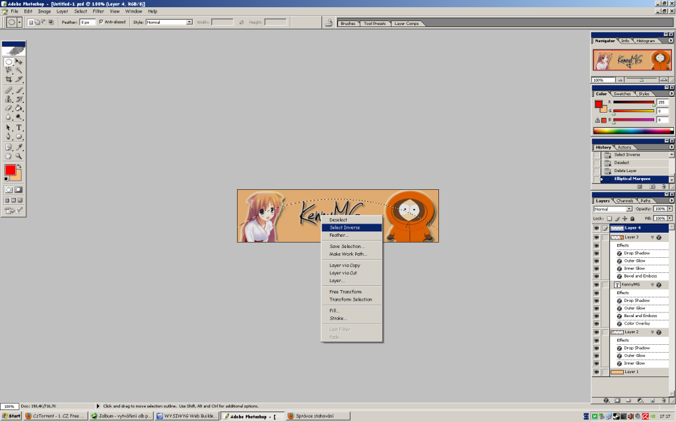Image resolution: width=676 pixels, height=422 pixels.
Task: Open the Opacity slider arrow
Action: click(x=670, y=209)
